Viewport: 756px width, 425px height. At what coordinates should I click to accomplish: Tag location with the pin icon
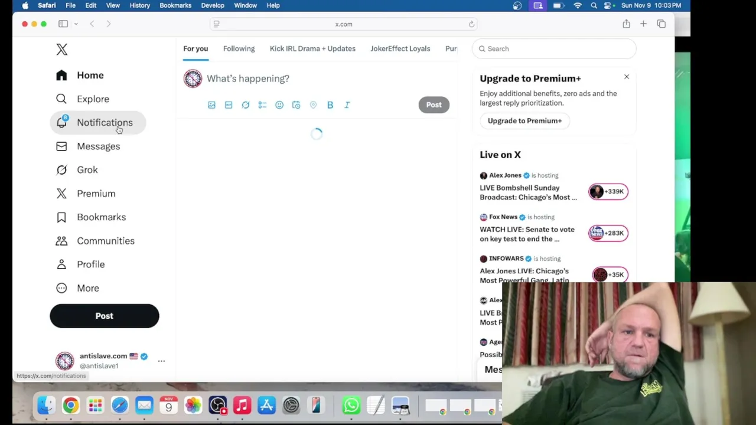(313, 105)
